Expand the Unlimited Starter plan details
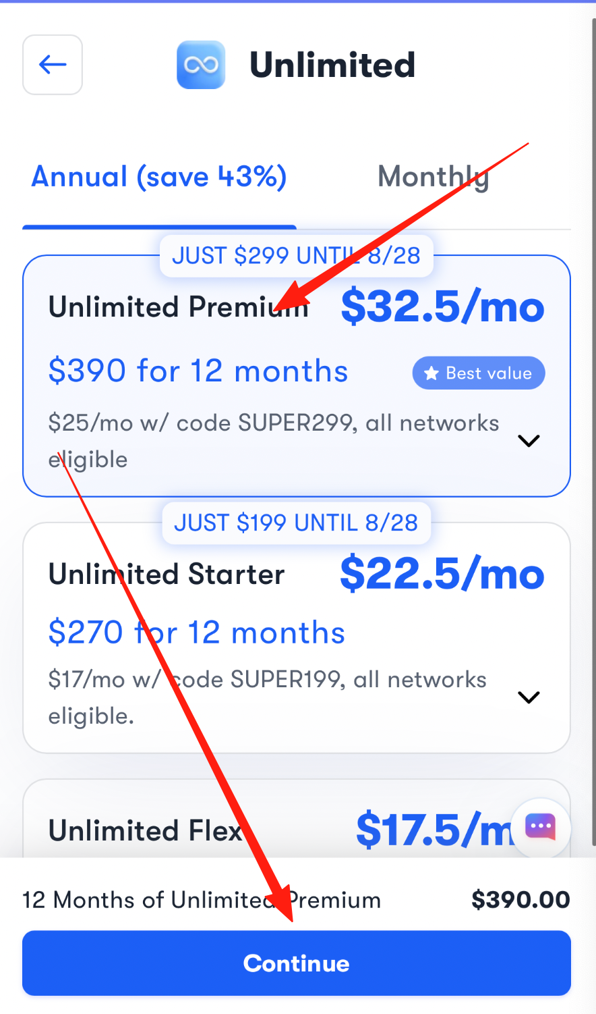Screen dimensions: 596x1014 [x=529, y=697]
